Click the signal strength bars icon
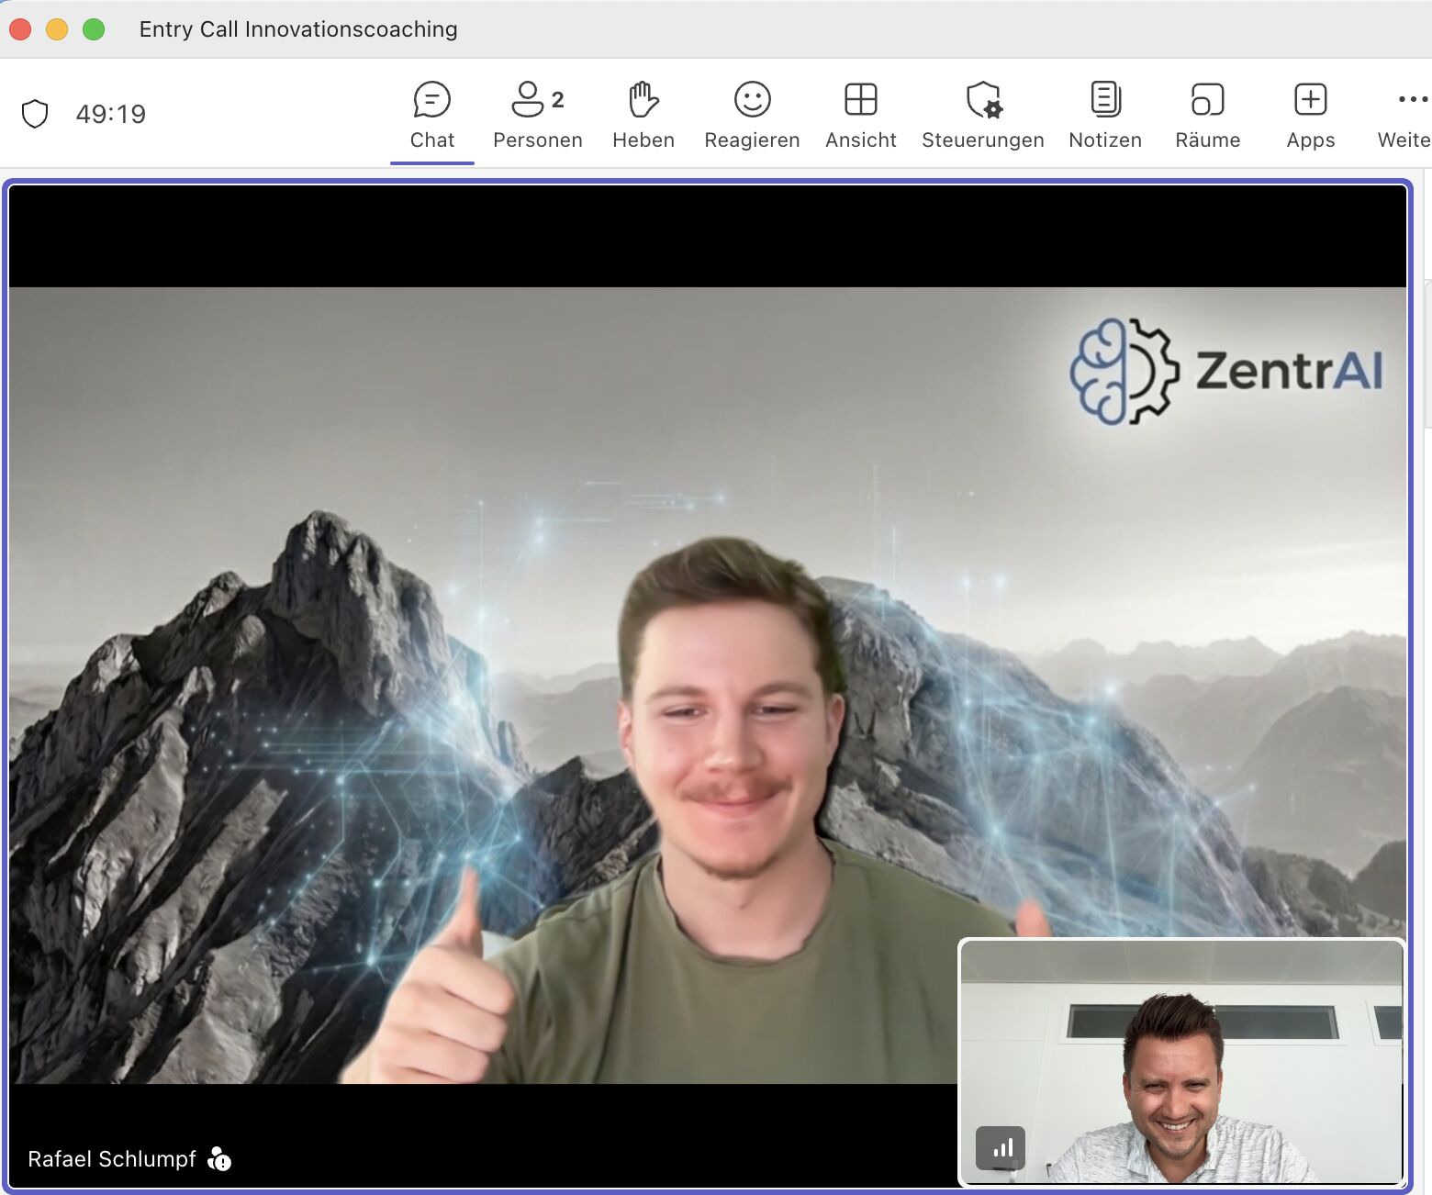The height and width of the screenshot is (1195, 1432). [1001, 1147]
